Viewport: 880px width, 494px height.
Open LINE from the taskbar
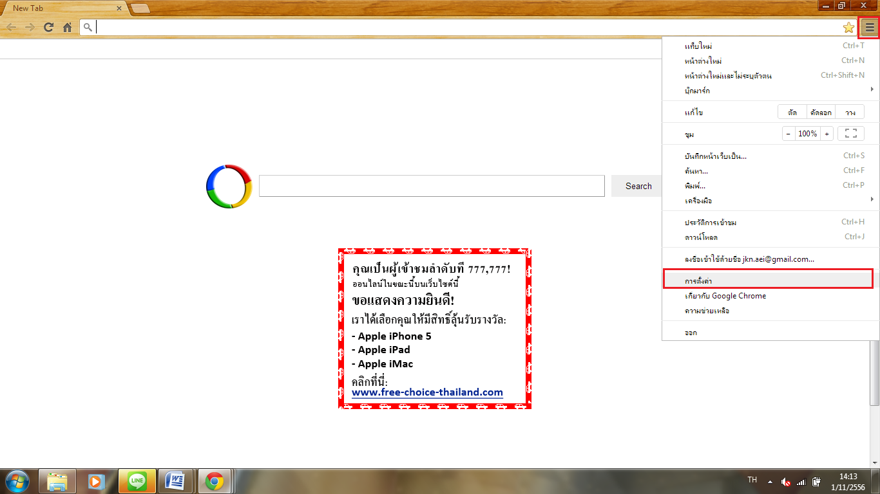pos(137,481)
